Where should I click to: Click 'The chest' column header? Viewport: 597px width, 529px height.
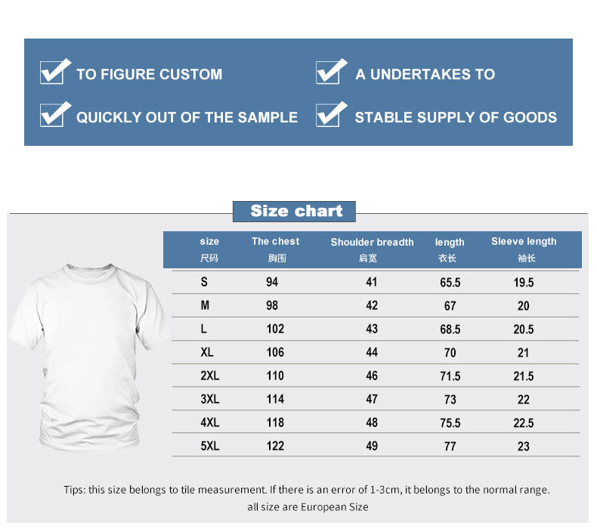point(276,249)
